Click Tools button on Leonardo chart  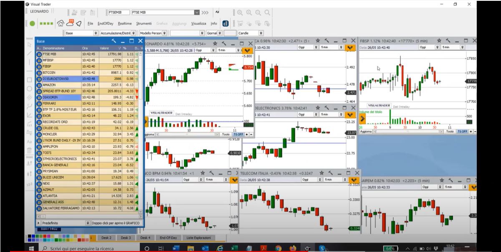point(226,134)
